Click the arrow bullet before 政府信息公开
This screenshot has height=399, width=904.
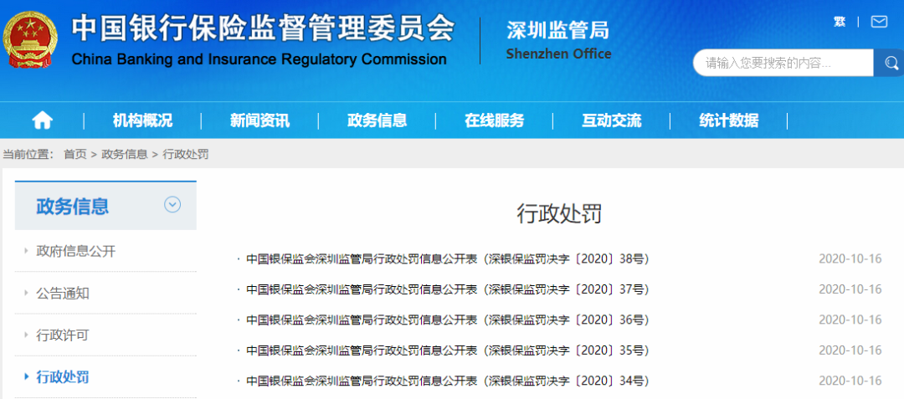click(x=26, y=251)
